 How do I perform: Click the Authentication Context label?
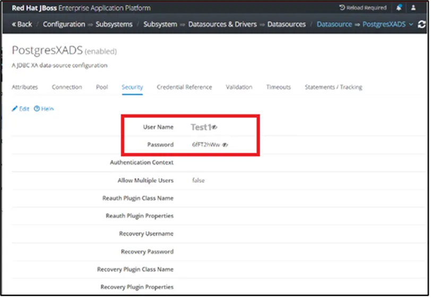coord(142,163)
